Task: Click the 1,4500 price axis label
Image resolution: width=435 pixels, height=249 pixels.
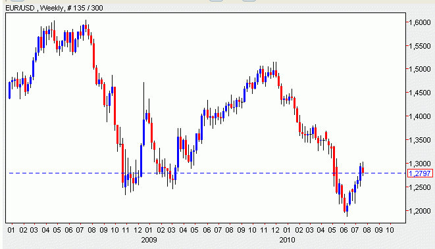Action: 420,93
